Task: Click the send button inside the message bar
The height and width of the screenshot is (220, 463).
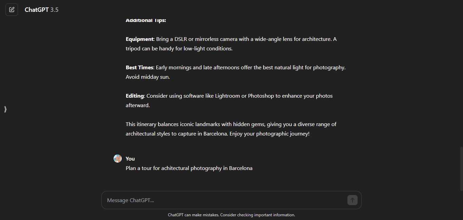Action: (352, 200)
